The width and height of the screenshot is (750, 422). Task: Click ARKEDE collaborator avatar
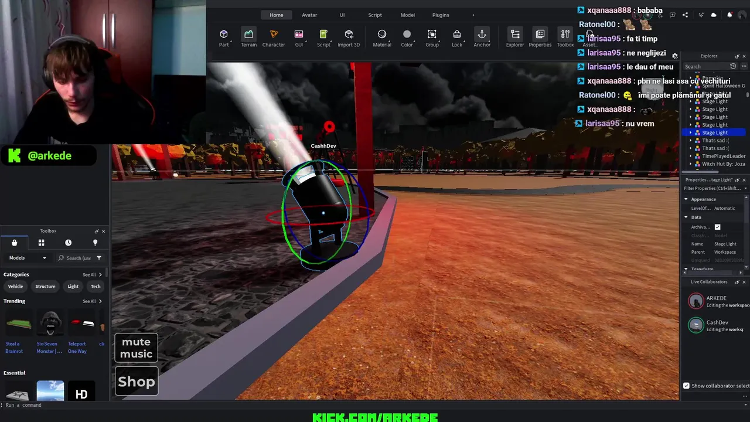pyautogui.click(x=696, y=301)
